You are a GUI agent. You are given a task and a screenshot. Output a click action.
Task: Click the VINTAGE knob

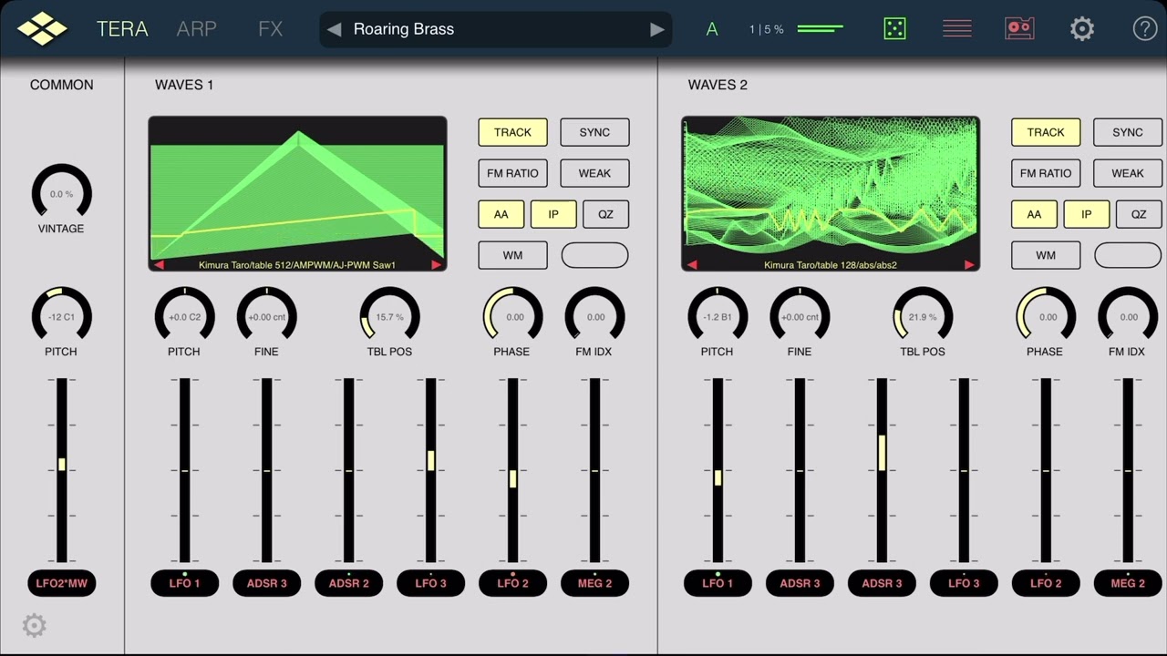click(x=62, y=193)
